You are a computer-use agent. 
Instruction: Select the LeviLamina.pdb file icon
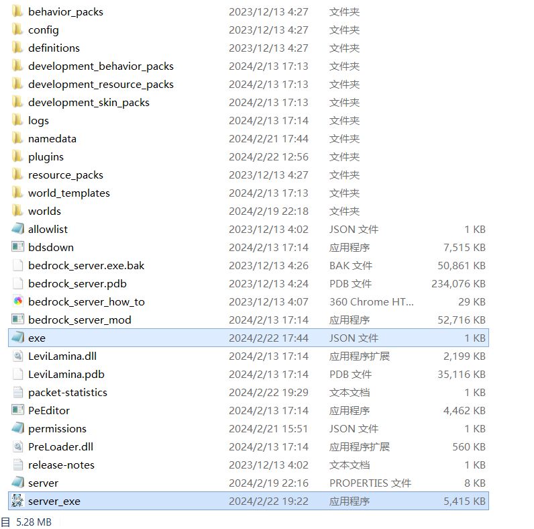[x=17, y=373]
